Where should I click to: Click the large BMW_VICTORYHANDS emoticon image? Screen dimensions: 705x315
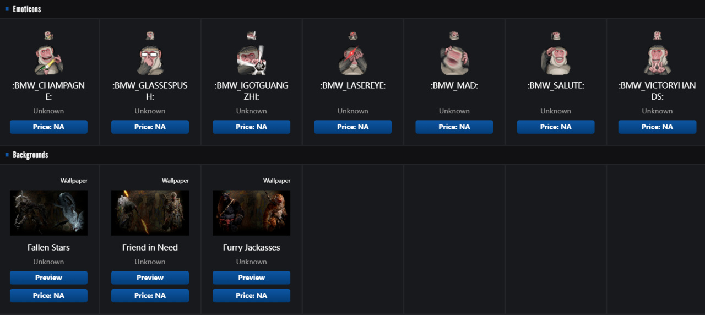(x=657, y=60)
